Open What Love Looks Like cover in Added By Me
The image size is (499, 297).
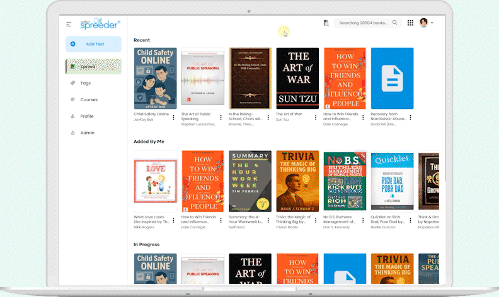(155, 181)
